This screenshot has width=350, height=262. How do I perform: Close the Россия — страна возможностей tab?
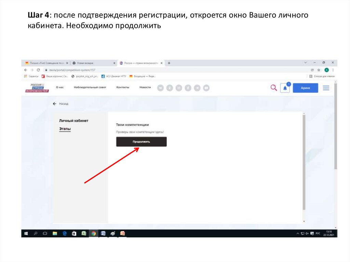161,63
